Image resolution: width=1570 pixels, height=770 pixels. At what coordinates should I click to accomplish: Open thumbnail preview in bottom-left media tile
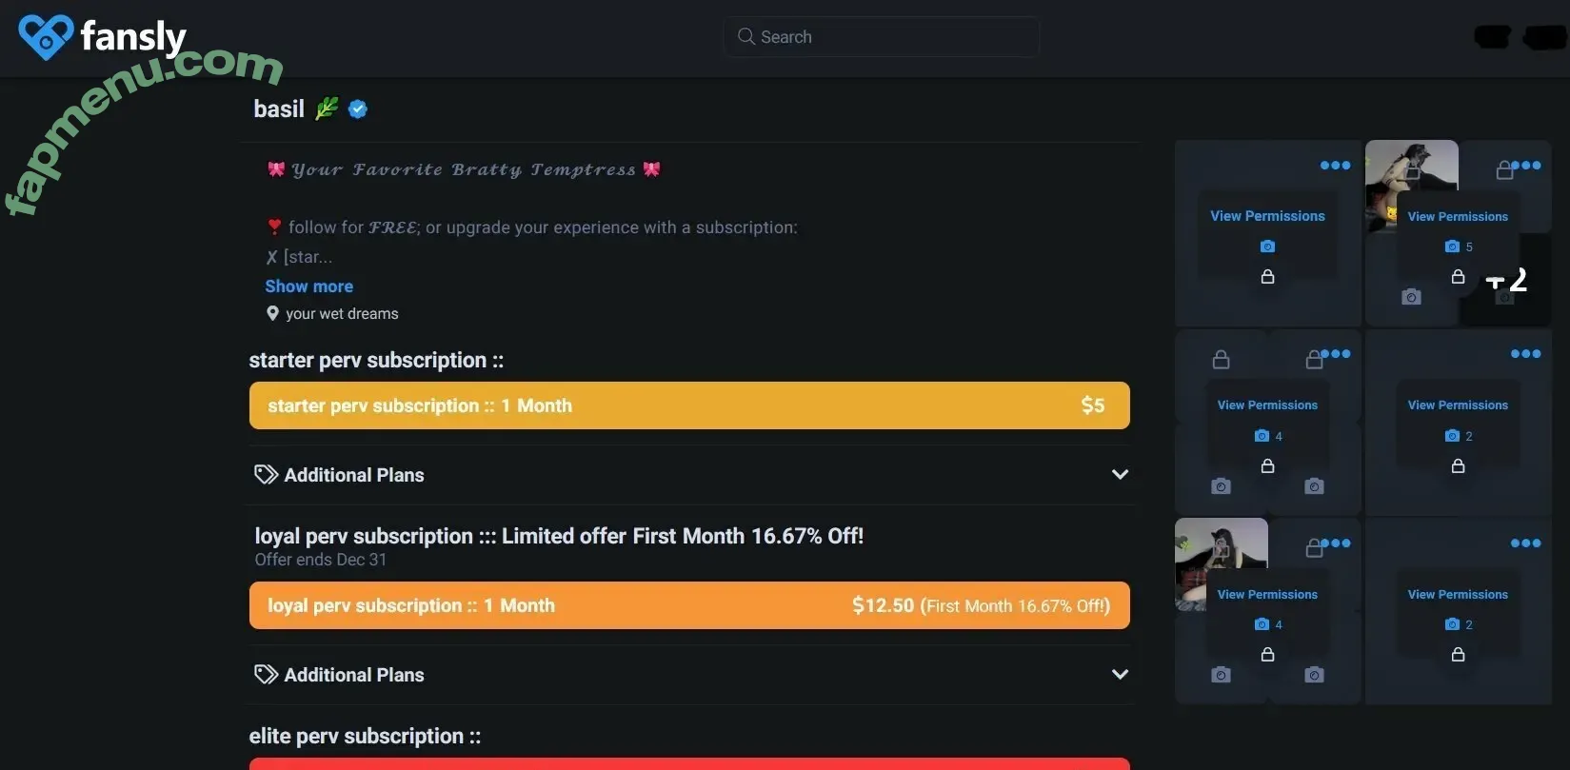[1222, 563]
